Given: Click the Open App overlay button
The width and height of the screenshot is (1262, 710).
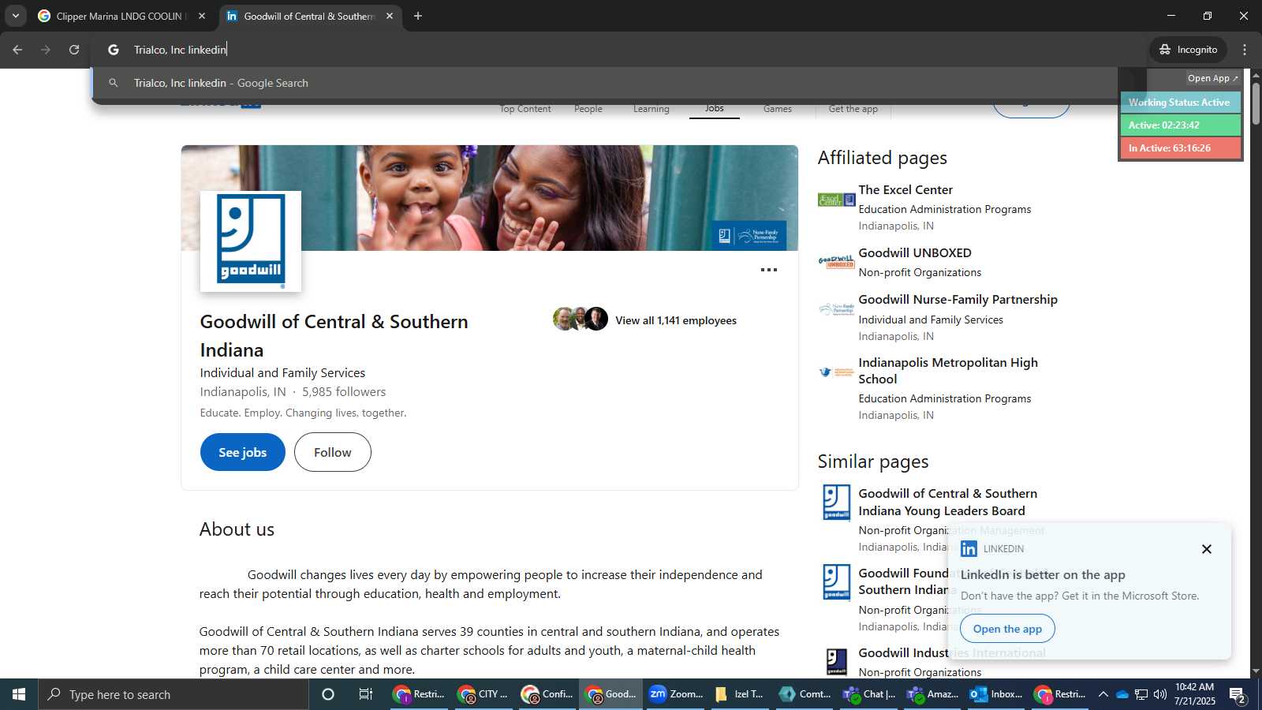Looking at the screenshot, I should (1212, 78).
